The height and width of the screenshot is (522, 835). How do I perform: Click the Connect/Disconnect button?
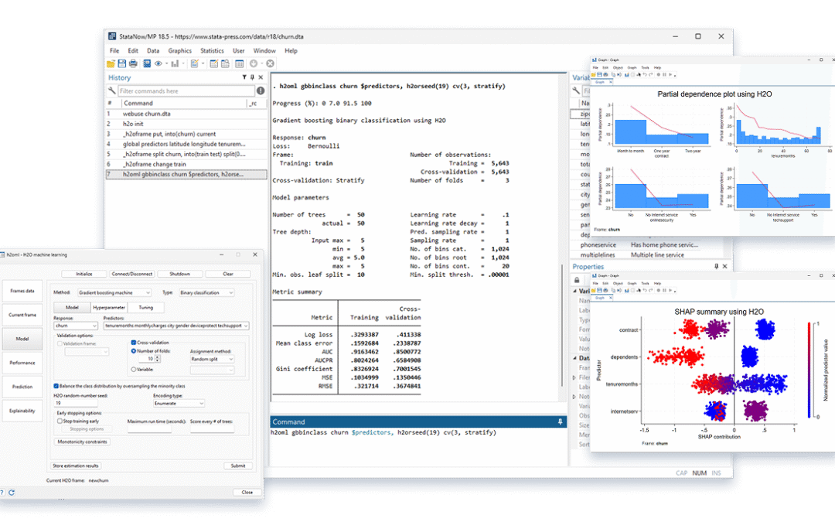coord(132,274)
